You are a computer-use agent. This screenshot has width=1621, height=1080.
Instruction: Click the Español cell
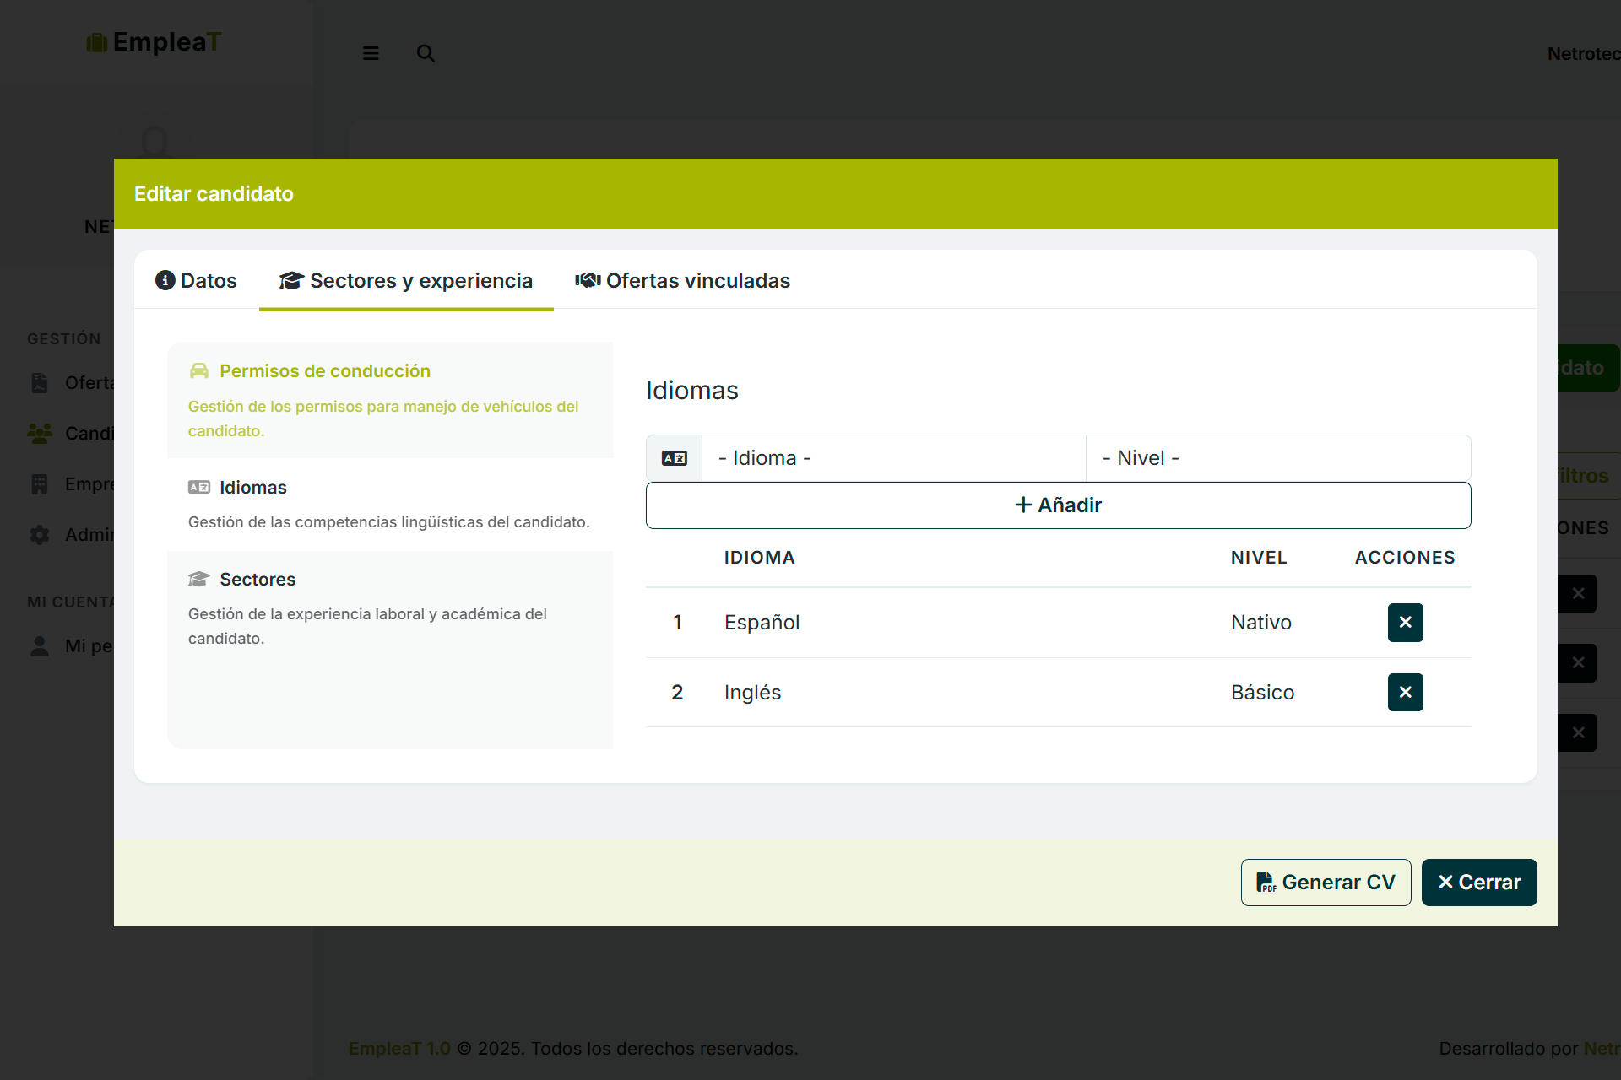[762, 623]
